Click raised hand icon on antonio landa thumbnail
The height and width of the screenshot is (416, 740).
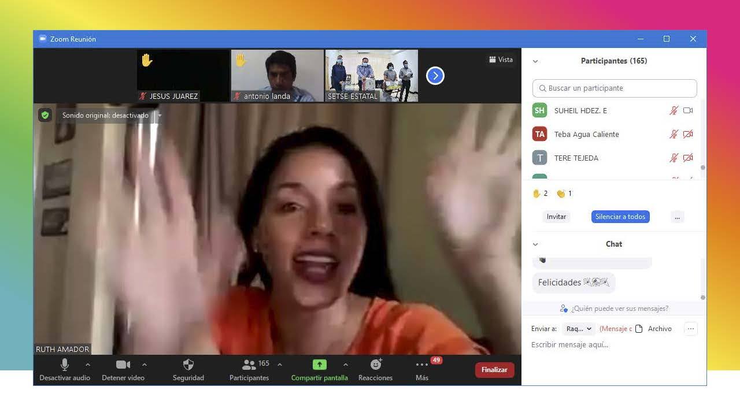(240, 60)
